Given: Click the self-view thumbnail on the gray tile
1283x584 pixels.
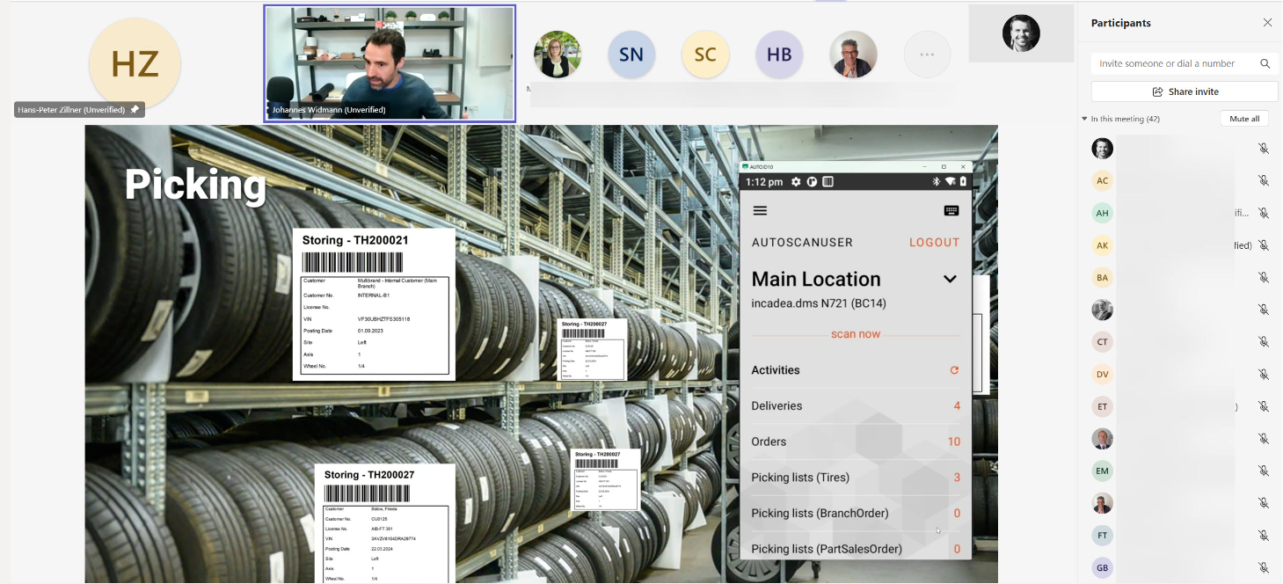Looking at the screenshot, I should (x=1021, y=33).
